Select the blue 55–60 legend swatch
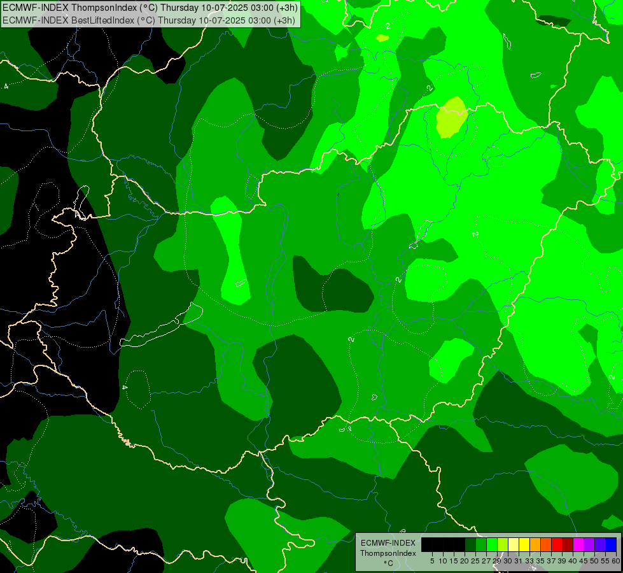Screen dimensions: 623x573 point(611,544)
